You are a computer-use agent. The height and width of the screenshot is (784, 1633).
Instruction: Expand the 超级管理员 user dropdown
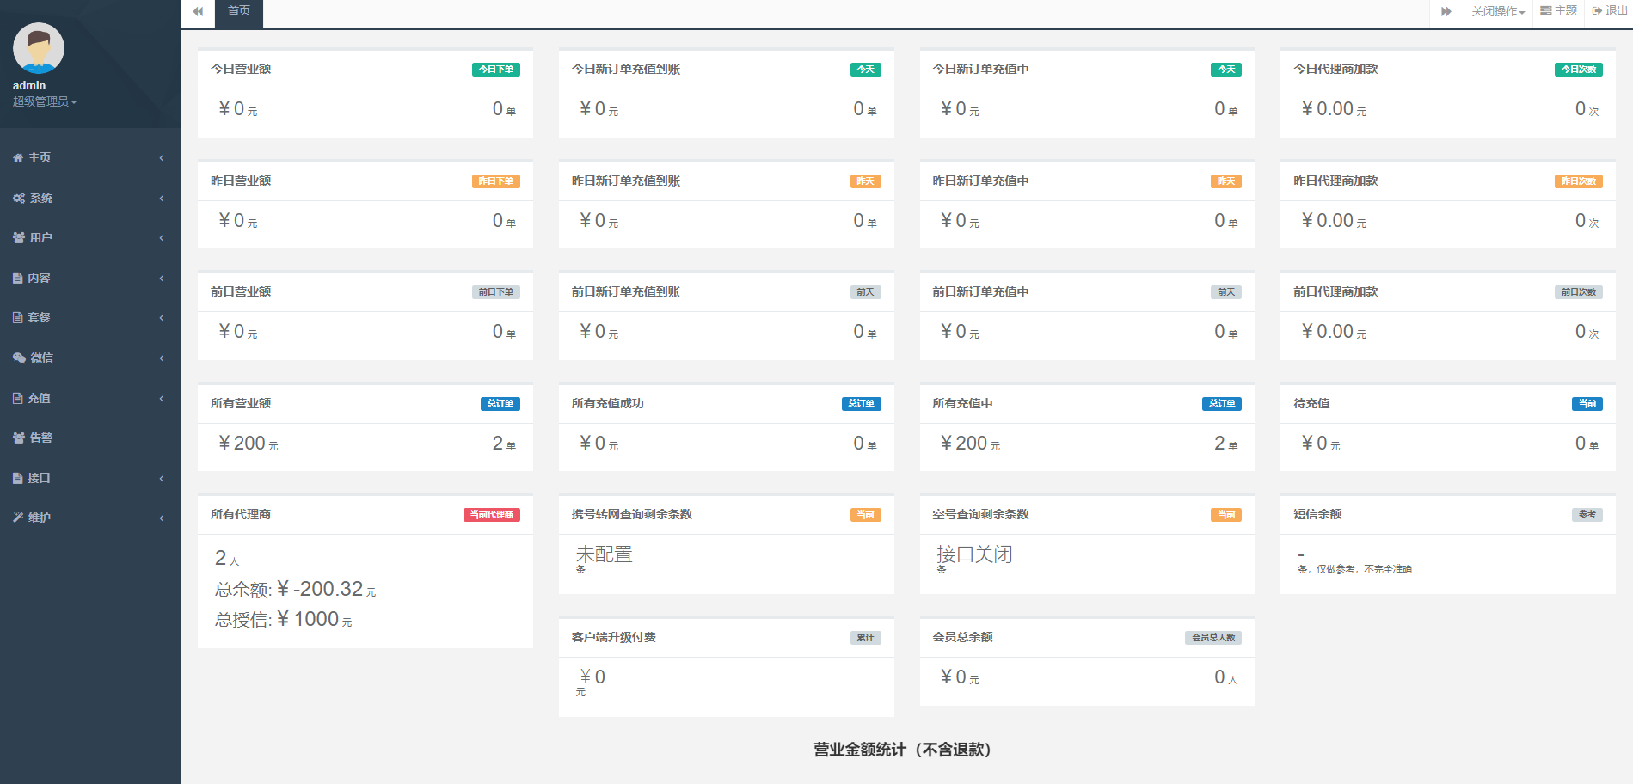[45, 102]
